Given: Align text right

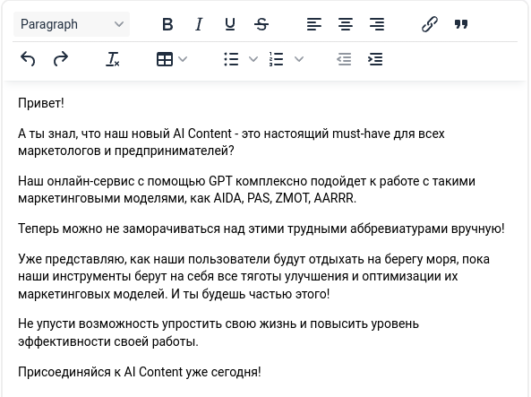Looking at the screenshot, I should pyautogui.click(x=377, y=24).
